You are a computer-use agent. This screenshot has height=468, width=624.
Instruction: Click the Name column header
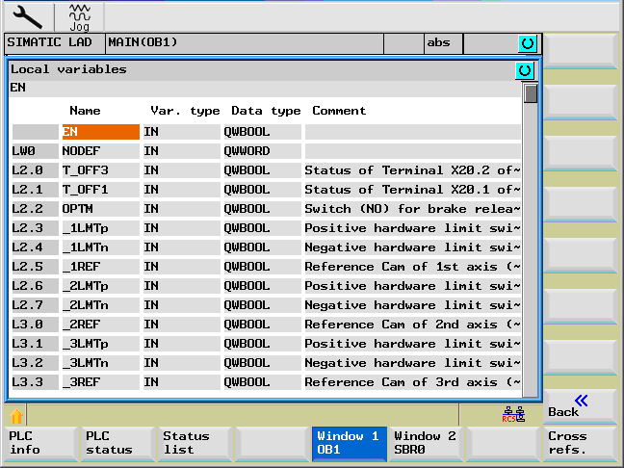coord(85,111)
